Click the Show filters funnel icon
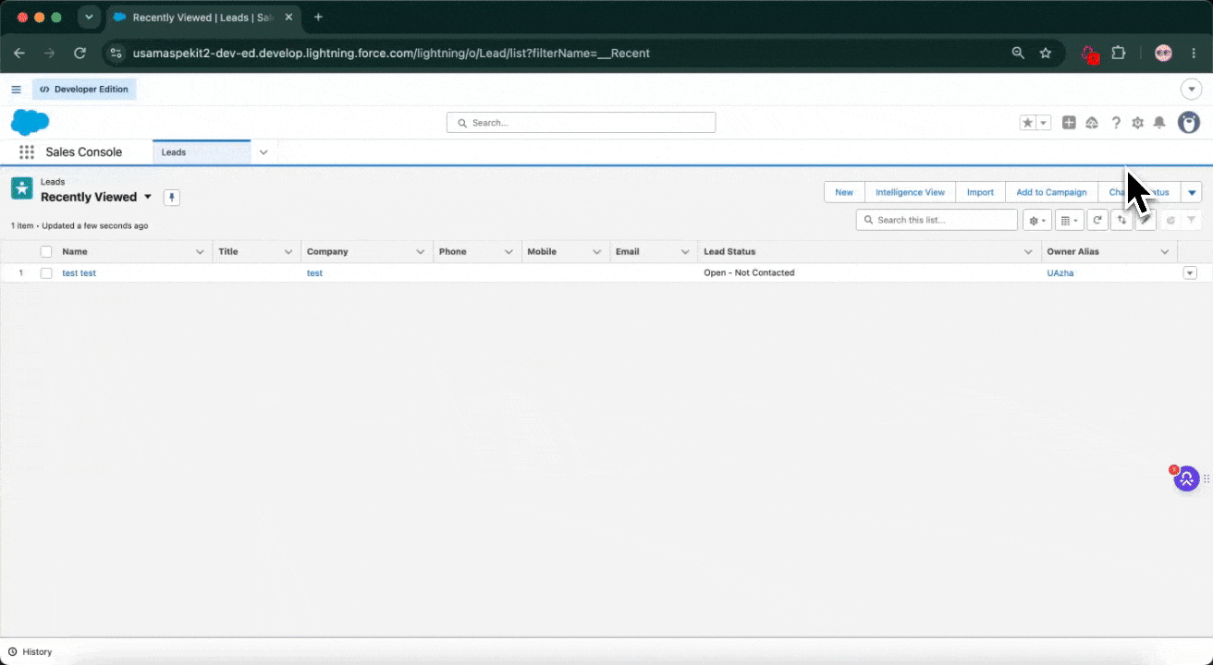 pyautogui.click(x=1192, y=220)
